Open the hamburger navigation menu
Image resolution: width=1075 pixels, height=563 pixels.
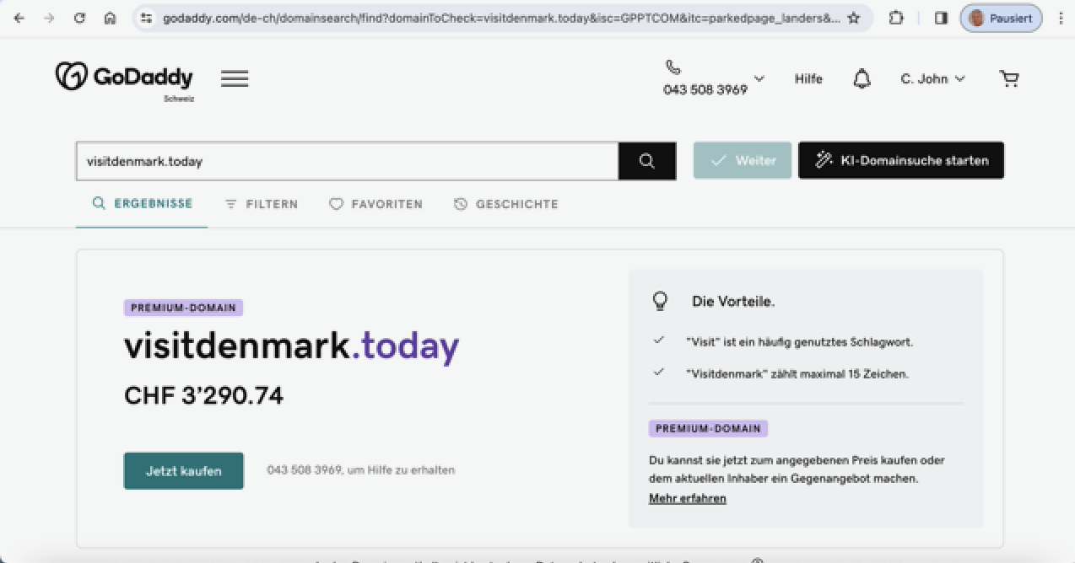click(235, 78)
